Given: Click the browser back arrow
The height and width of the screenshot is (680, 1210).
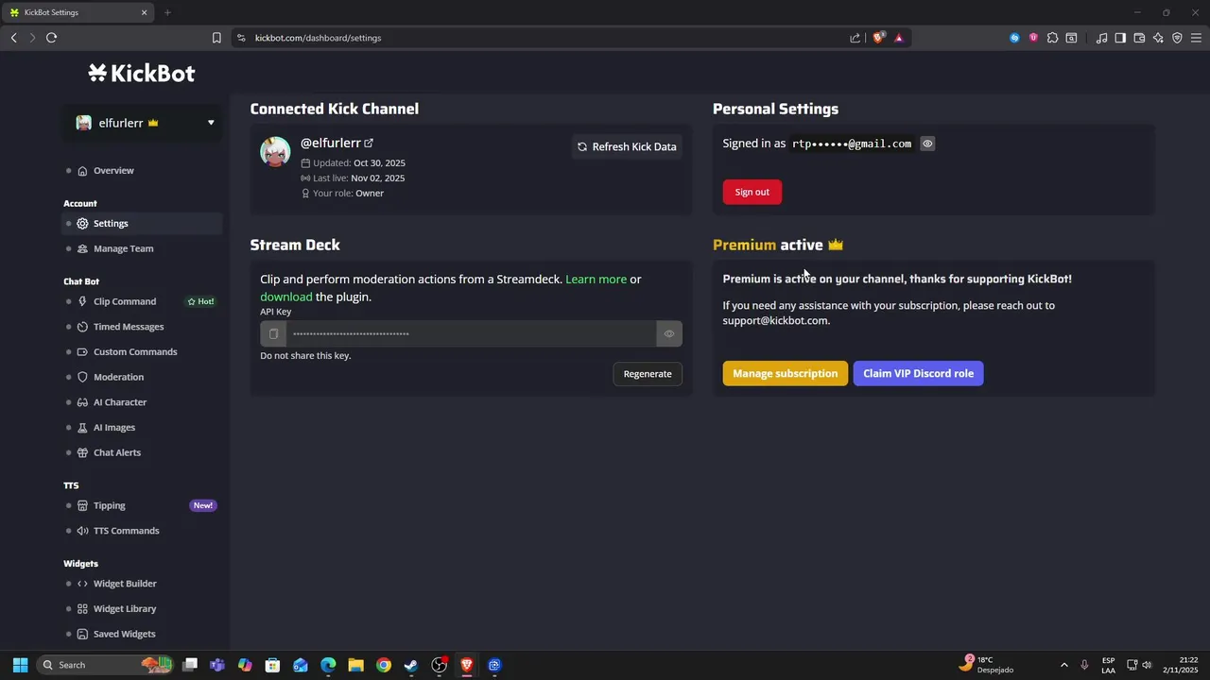Looking at the screenshot, I should click(13, 38).
